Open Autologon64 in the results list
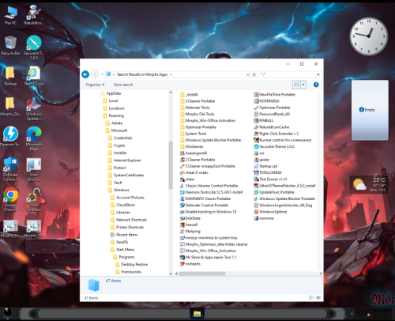395x321 pixels. click(x=194, y=153)
